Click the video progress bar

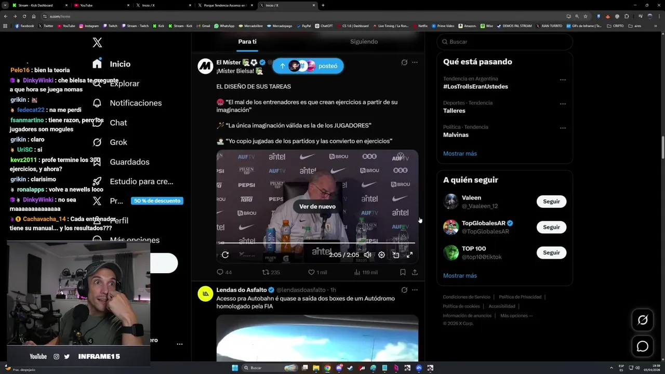pos(317,243)
